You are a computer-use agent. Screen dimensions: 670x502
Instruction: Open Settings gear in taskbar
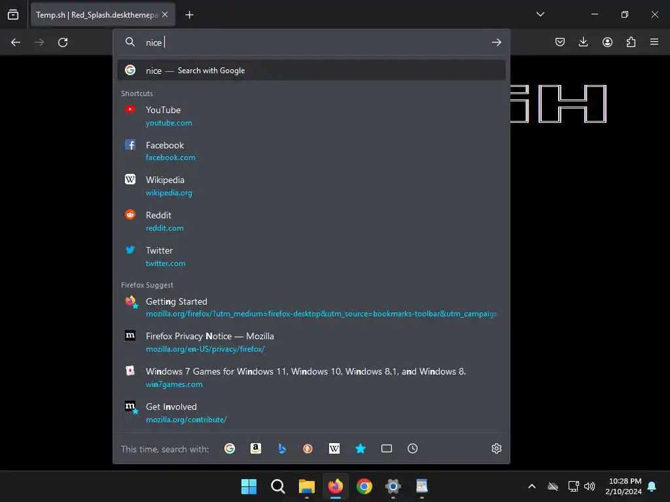point(393,486)
